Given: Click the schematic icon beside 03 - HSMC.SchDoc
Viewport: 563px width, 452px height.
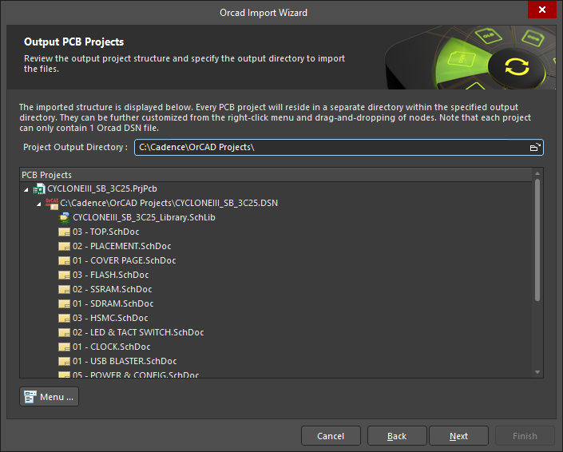Looking at the screenshot, I should (64, 318).
